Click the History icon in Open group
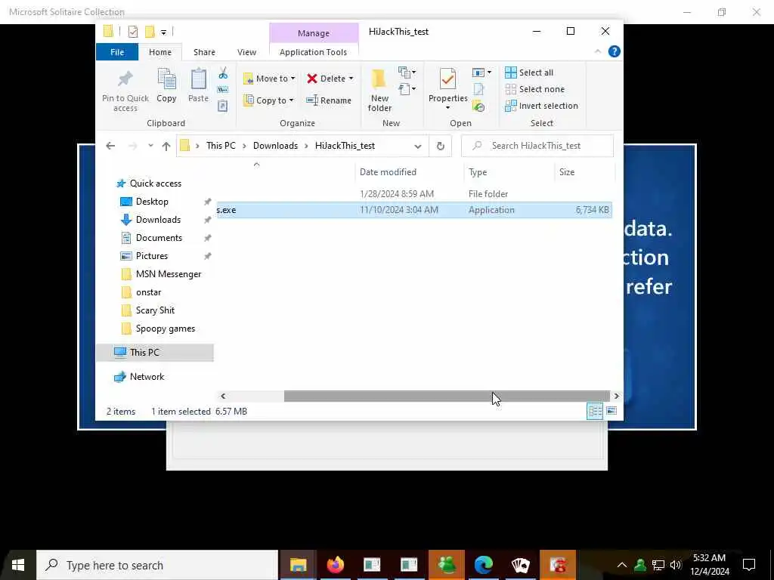The image size is (774, 580). point(478,106)
